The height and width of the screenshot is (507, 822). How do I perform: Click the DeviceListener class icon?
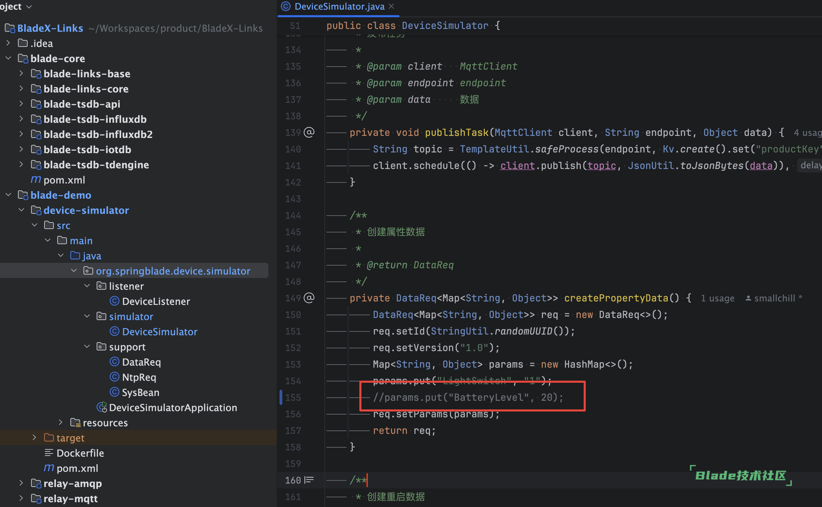click(114, 301)
